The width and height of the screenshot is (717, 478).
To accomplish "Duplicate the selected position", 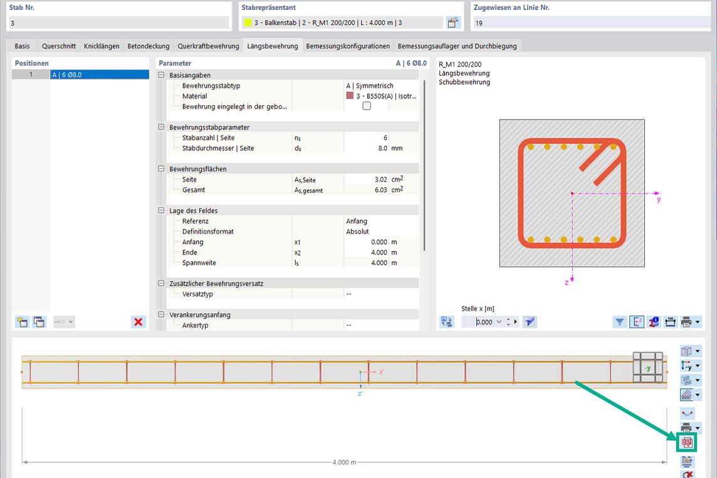I will 39,322.
